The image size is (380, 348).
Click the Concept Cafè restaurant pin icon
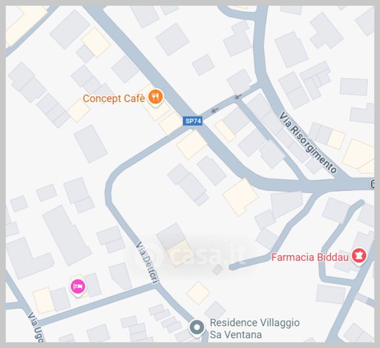[x=156, y=98]
